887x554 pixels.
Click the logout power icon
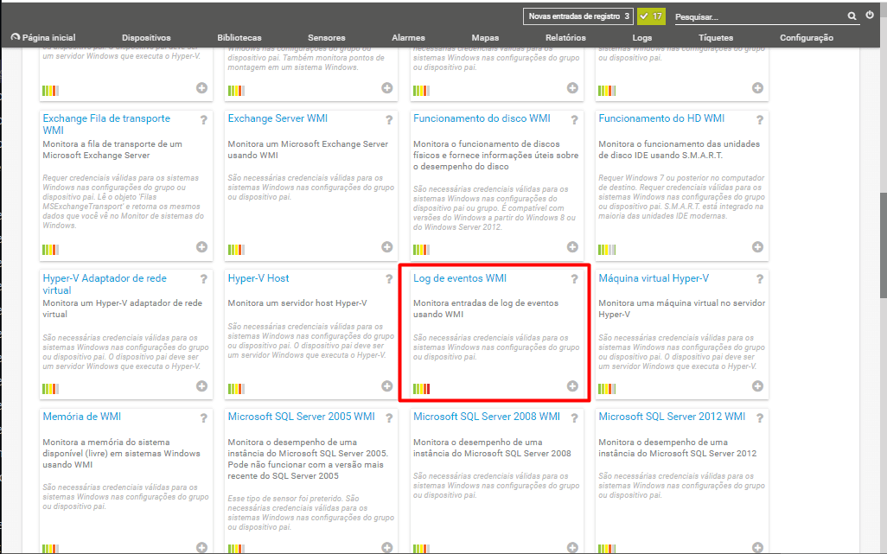[x=870, y=16]
